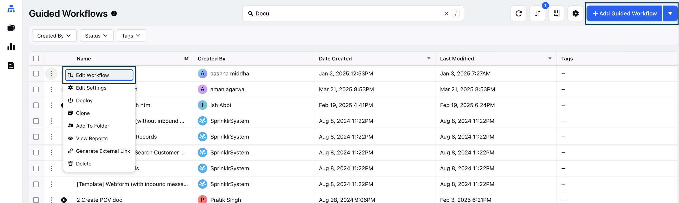
Task: Click aman agarwal's avatar
Action: tap(202, 89)
